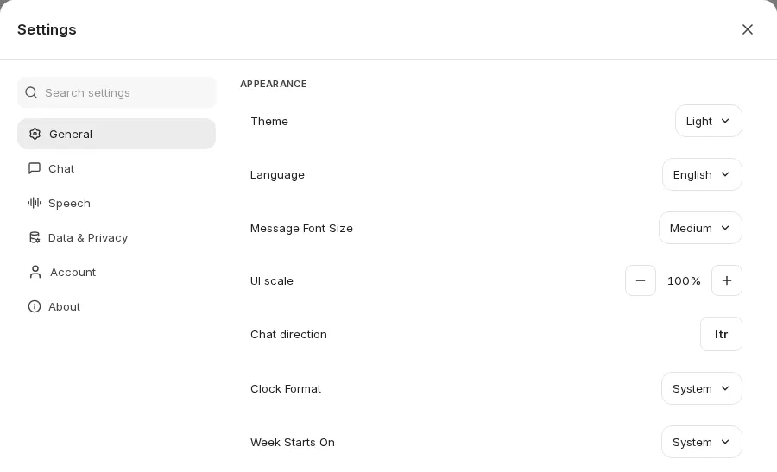This screenshot has width=777, height=472.
Task: Click the Data & Privacy database icon
Action: pyautogui.click(x=35, y=238)
